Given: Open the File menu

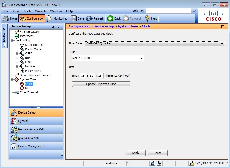Looking at the screenshot, I should click(x=6, y=11).
